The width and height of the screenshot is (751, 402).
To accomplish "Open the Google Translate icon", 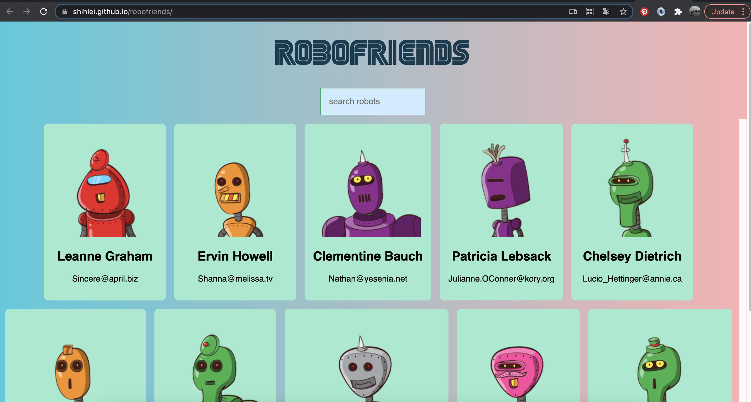I will pos(606,12).
